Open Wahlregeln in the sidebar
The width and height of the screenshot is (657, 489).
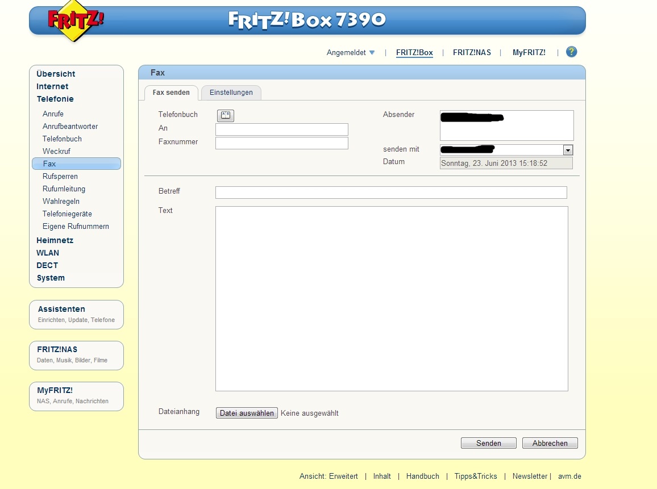[61, 202]
